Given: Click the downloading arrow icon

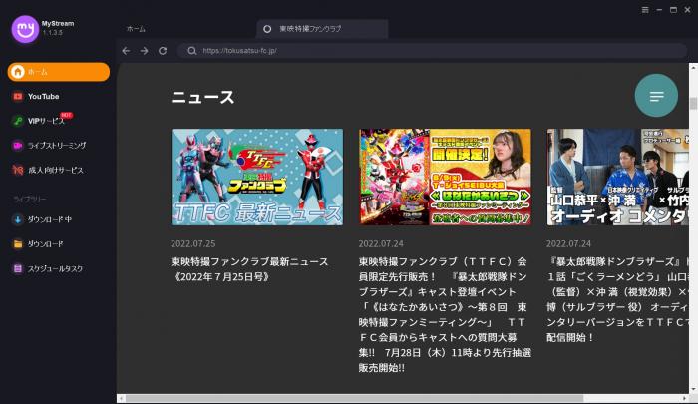Looking at the screenshot, I should (18, 219).
